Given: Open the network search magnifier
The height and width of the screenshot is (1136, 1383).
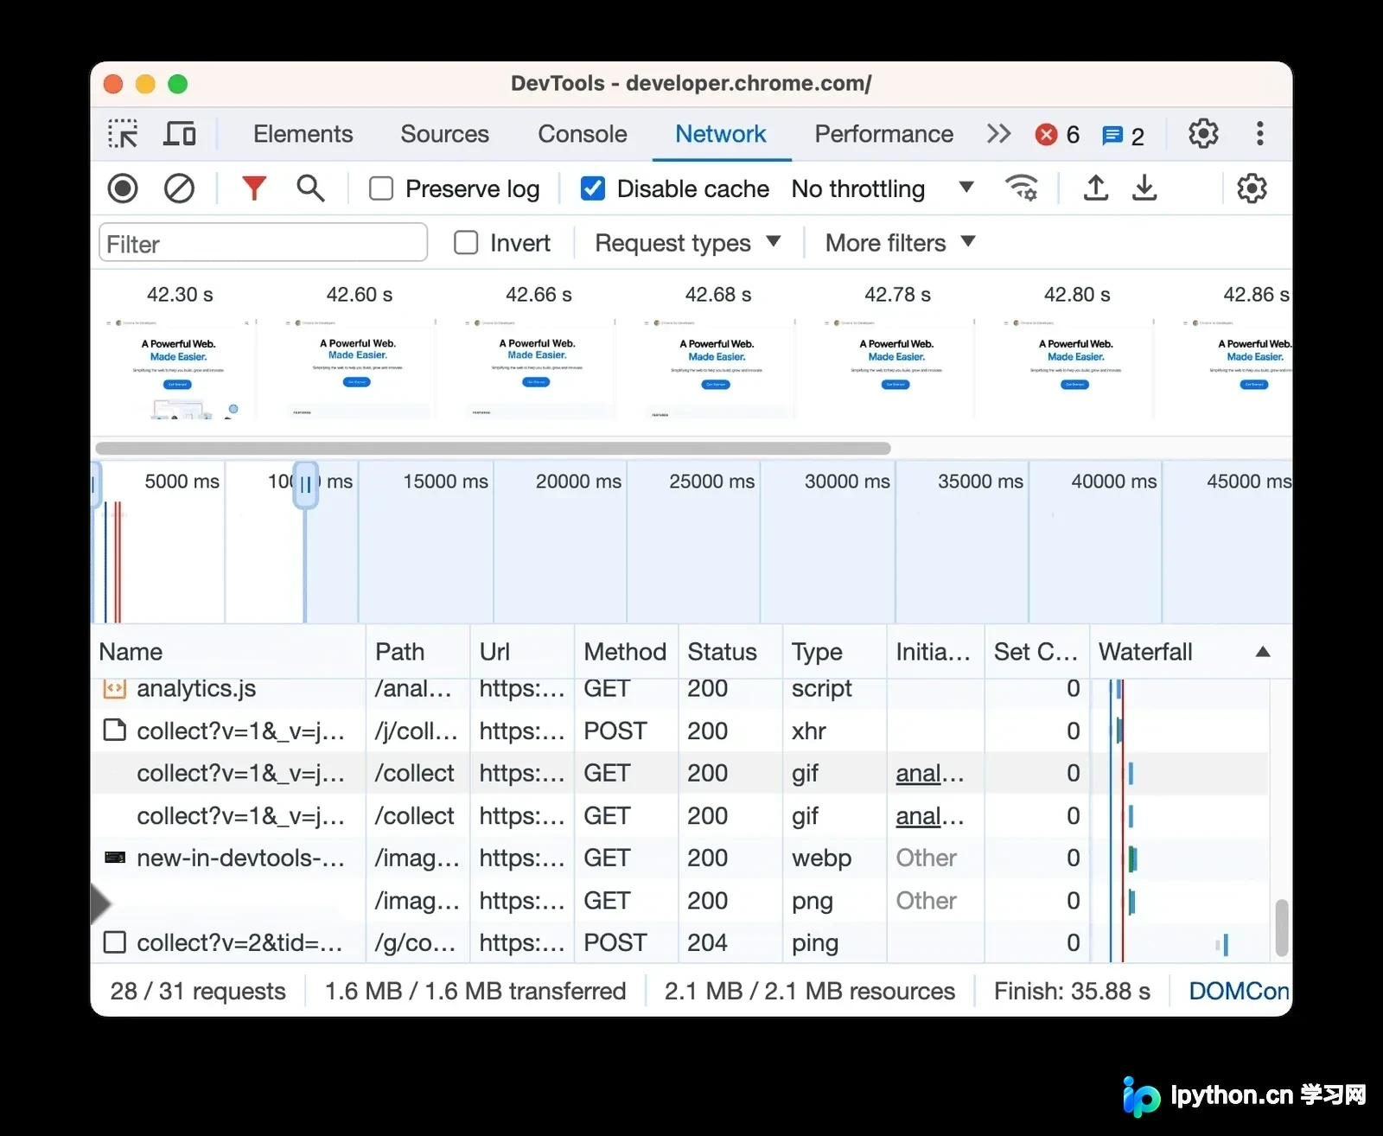Looking at the screenshot, I should click(310, 188).
